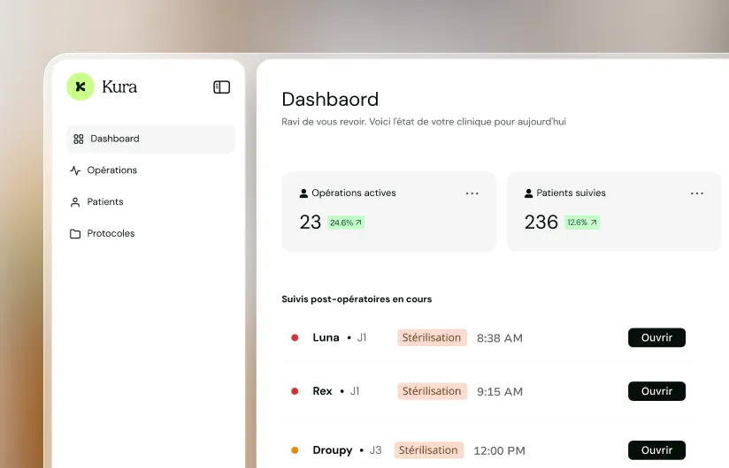
Task: Click Luna's red status dot
Action: click(295, 337)
